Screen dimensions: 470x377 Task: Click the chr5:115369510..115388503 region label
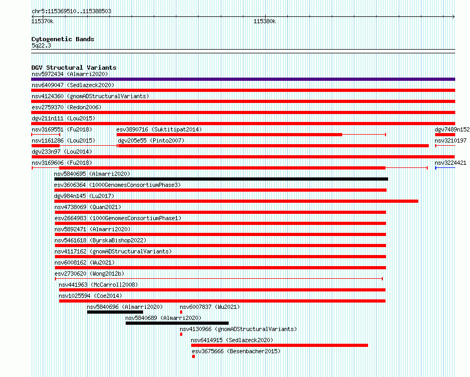tap(71, 11)
